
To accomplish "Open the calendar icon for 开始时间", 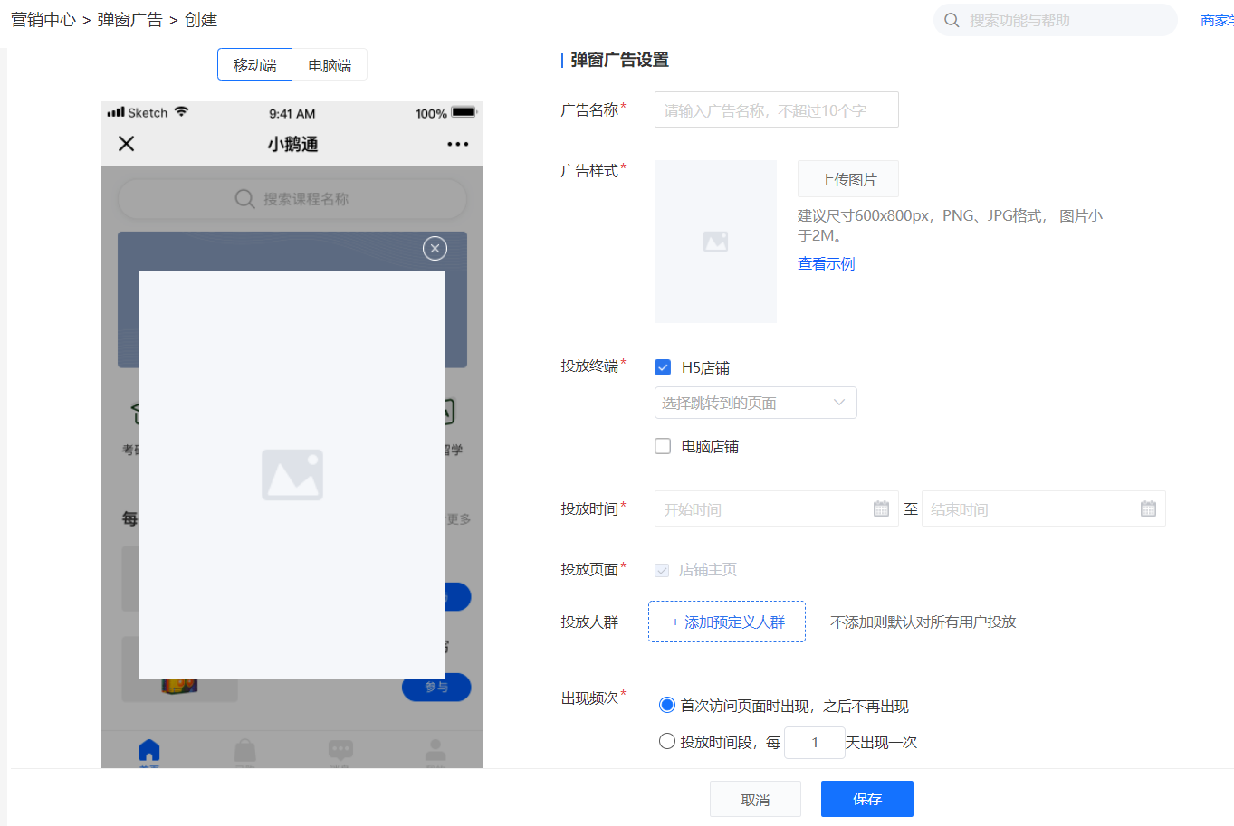I will coord(881,508).
